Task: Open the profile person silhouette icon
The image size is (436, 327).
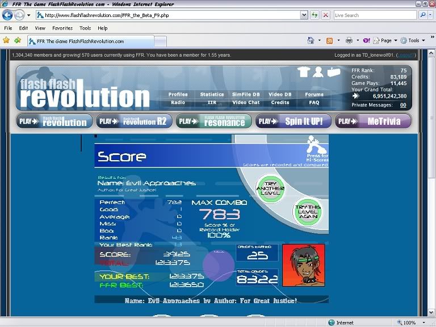Action: (x=318, y=72)
